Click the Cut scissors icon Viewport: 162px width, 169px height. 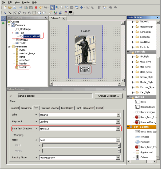[21, 7]
